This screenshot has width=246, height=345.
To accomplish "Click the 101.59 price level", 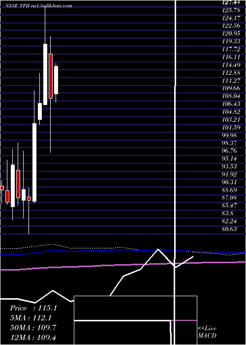I will 231,127.
